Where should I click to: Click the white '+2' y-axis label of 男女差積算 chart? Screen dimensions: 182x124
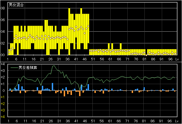[x=3, y=77]
